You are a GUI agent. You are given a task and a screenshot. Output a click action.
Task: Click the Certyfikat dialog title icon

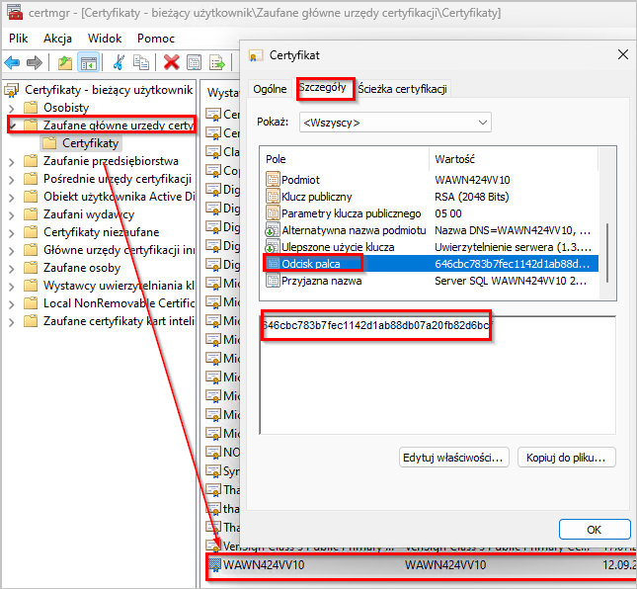256,55
